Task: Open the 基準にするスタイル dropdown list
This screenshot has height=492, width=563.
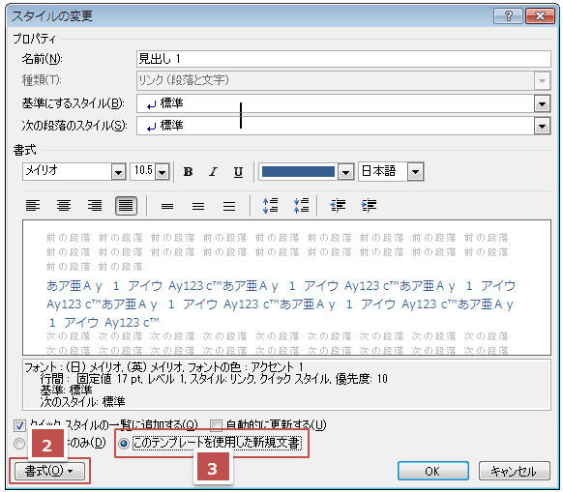Action: [542, 103]
